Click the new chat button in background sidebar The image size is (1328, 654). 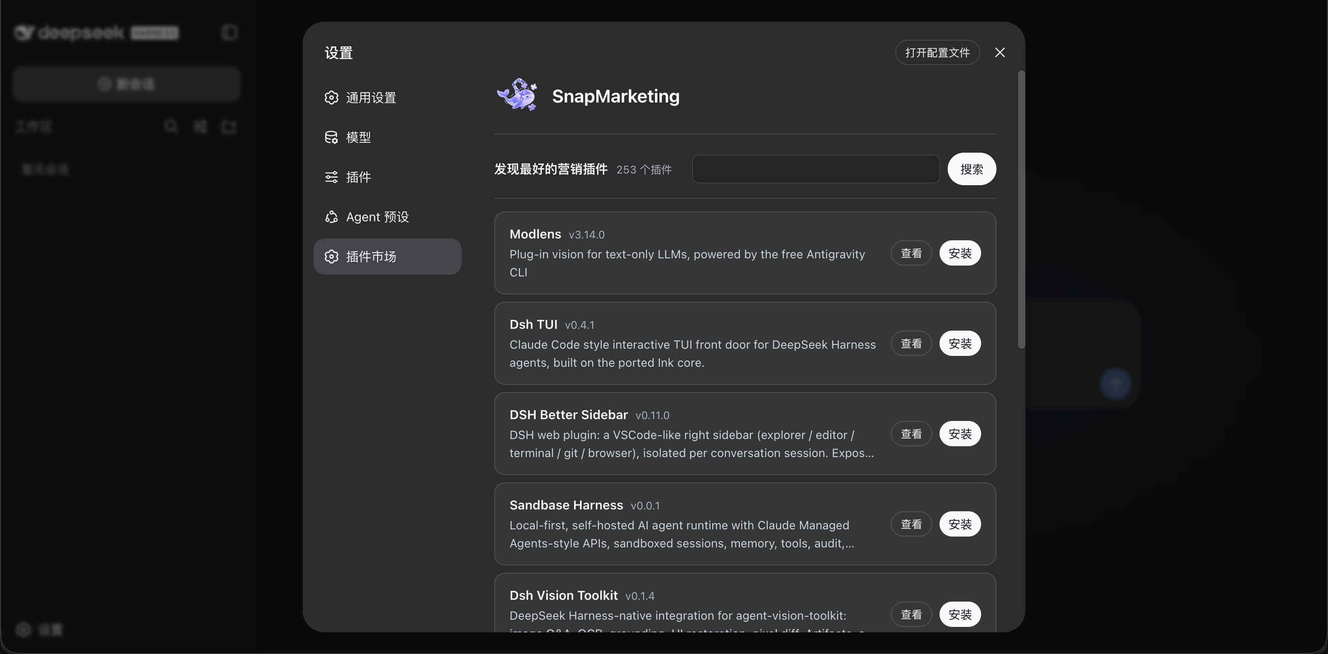pyautogui.click(x=126, y=84)
